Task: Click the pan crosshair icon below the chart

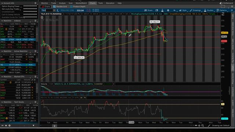Action: 199,125
